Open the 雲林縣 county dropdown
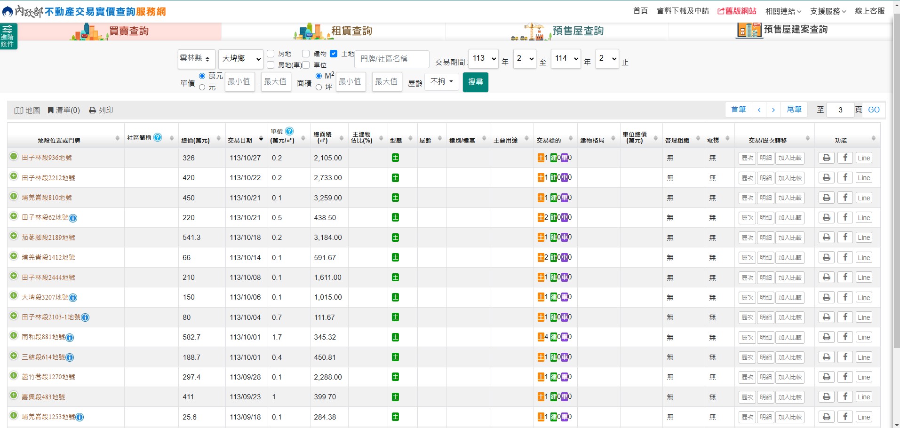This screenshot has height=428, width=900. (x=196, y=59)
